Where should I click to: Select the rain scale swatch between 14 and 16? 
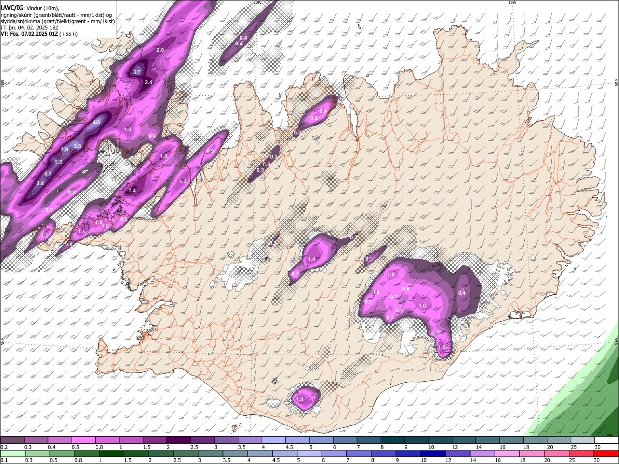[x=482, y=453]
